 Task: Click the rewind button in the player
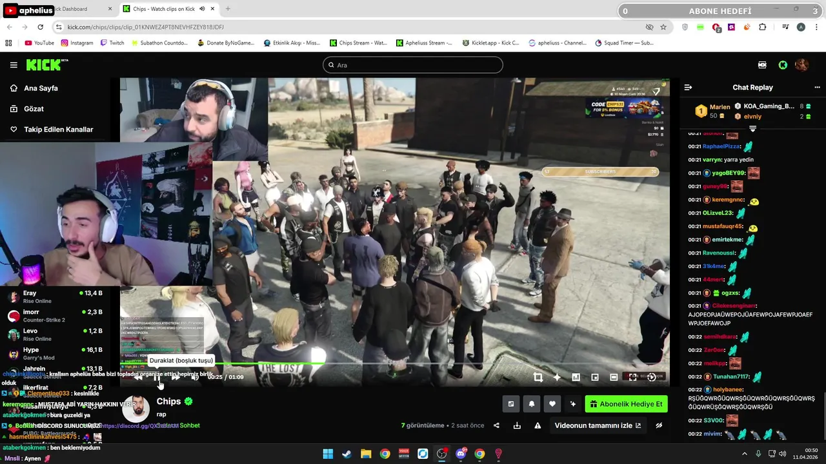coord(138,377)
